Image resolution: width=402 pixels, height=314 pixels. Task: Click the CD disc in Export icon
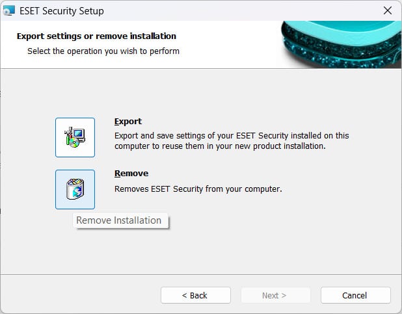click(x=74, y=143)
